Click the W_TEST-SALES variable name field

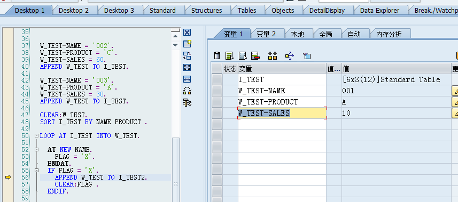(x=282, y=113)
